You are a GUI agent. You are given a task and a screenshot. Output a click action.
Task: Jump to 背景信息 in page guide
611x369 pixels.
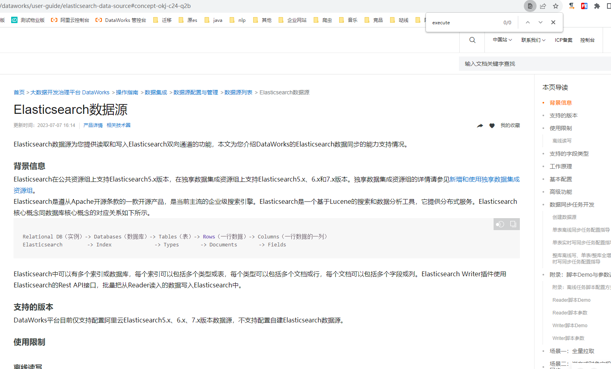click(x=561, y=103)
